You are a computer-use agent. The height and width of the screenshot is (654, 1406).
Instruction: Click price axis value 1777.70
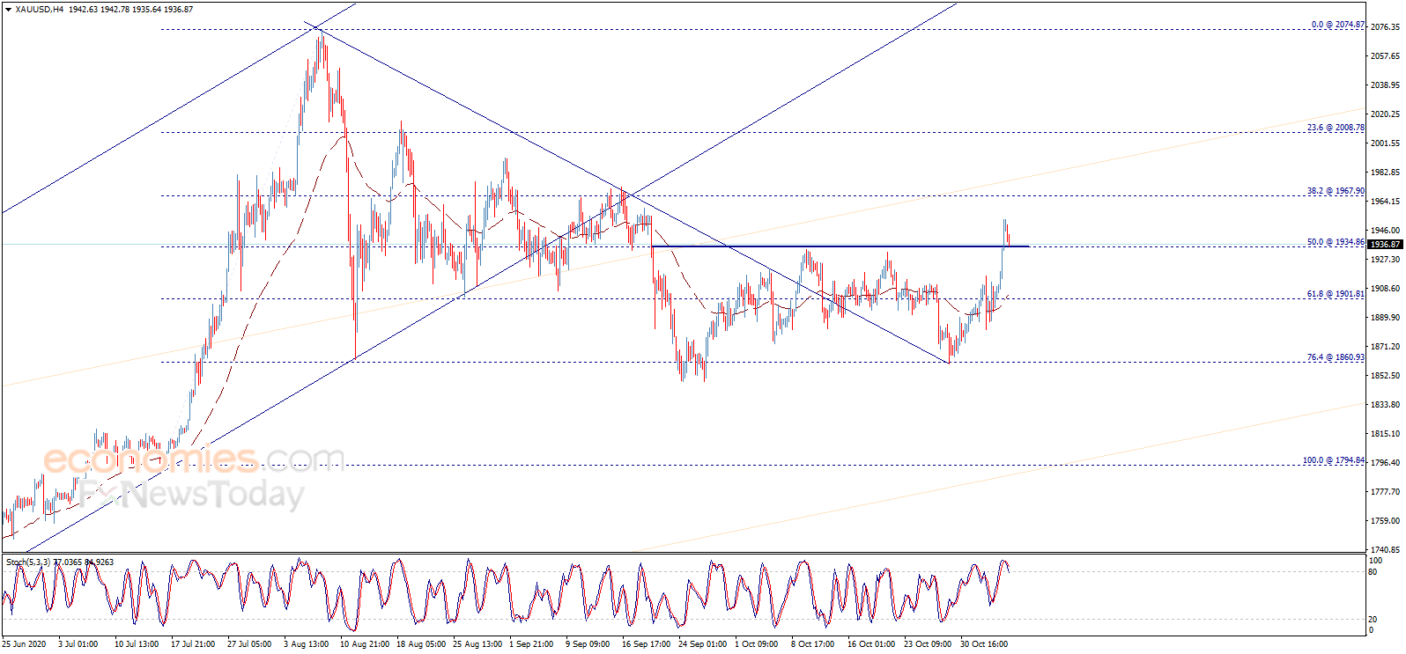[x=1385, y=492]
